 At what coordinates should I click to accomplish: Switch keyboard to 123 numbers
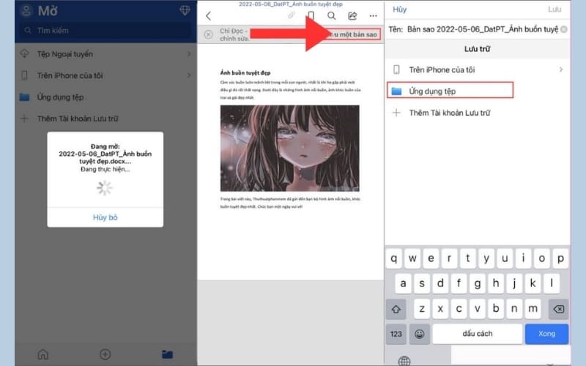pyautogui.click(x=396, y=334)
